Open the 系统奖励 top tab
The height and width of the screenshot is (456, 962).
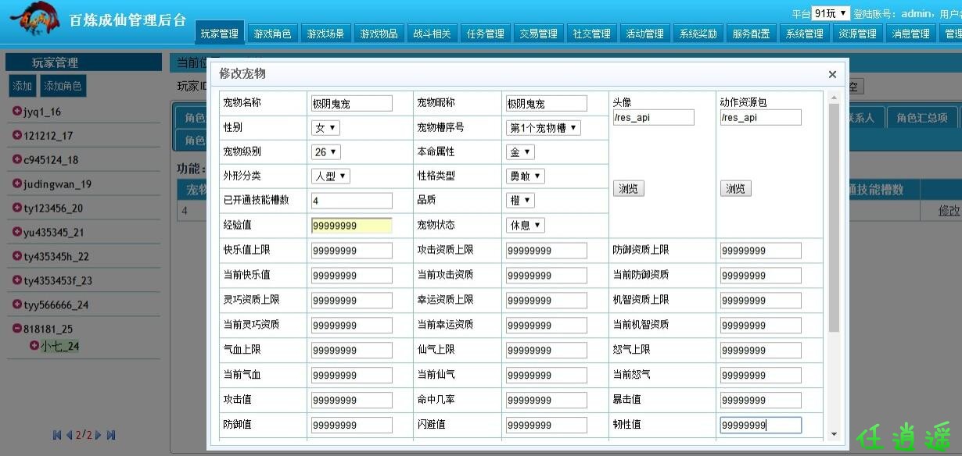pyautogui.click(x=698, y=33)
